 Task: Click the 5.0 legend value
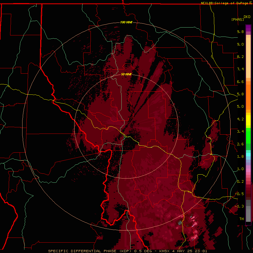tap(240, 107)
